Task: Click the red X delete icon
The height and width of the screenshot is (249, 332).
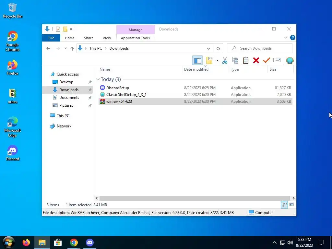Action: coord(256,61)
